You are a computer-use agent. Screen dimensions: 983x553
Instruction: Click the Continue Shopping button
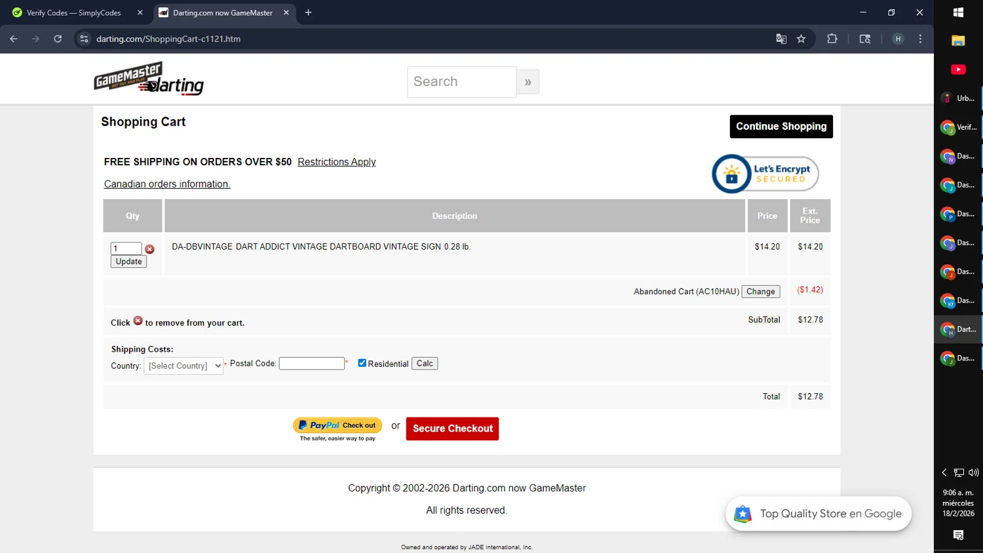(781, 126)
